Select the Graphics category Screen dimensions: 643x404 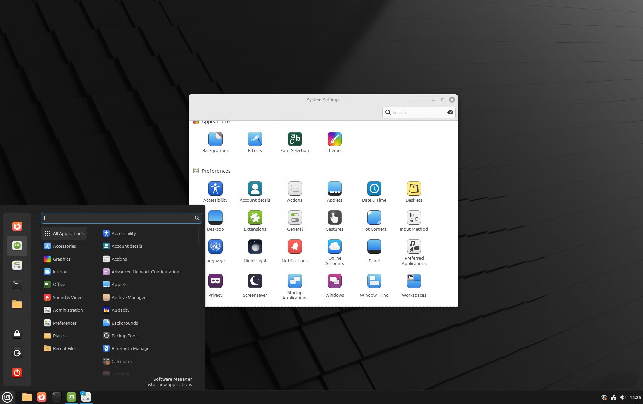click(x=61, y=259)
